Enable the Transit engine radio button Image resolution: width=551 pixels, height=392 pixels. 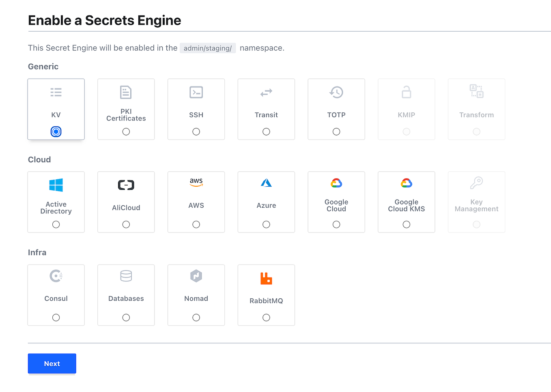266,131
